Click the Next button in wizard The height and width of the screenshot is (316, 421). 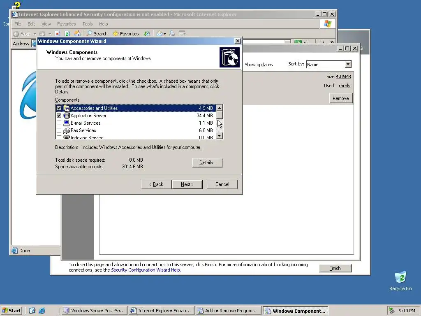(187, 184)
